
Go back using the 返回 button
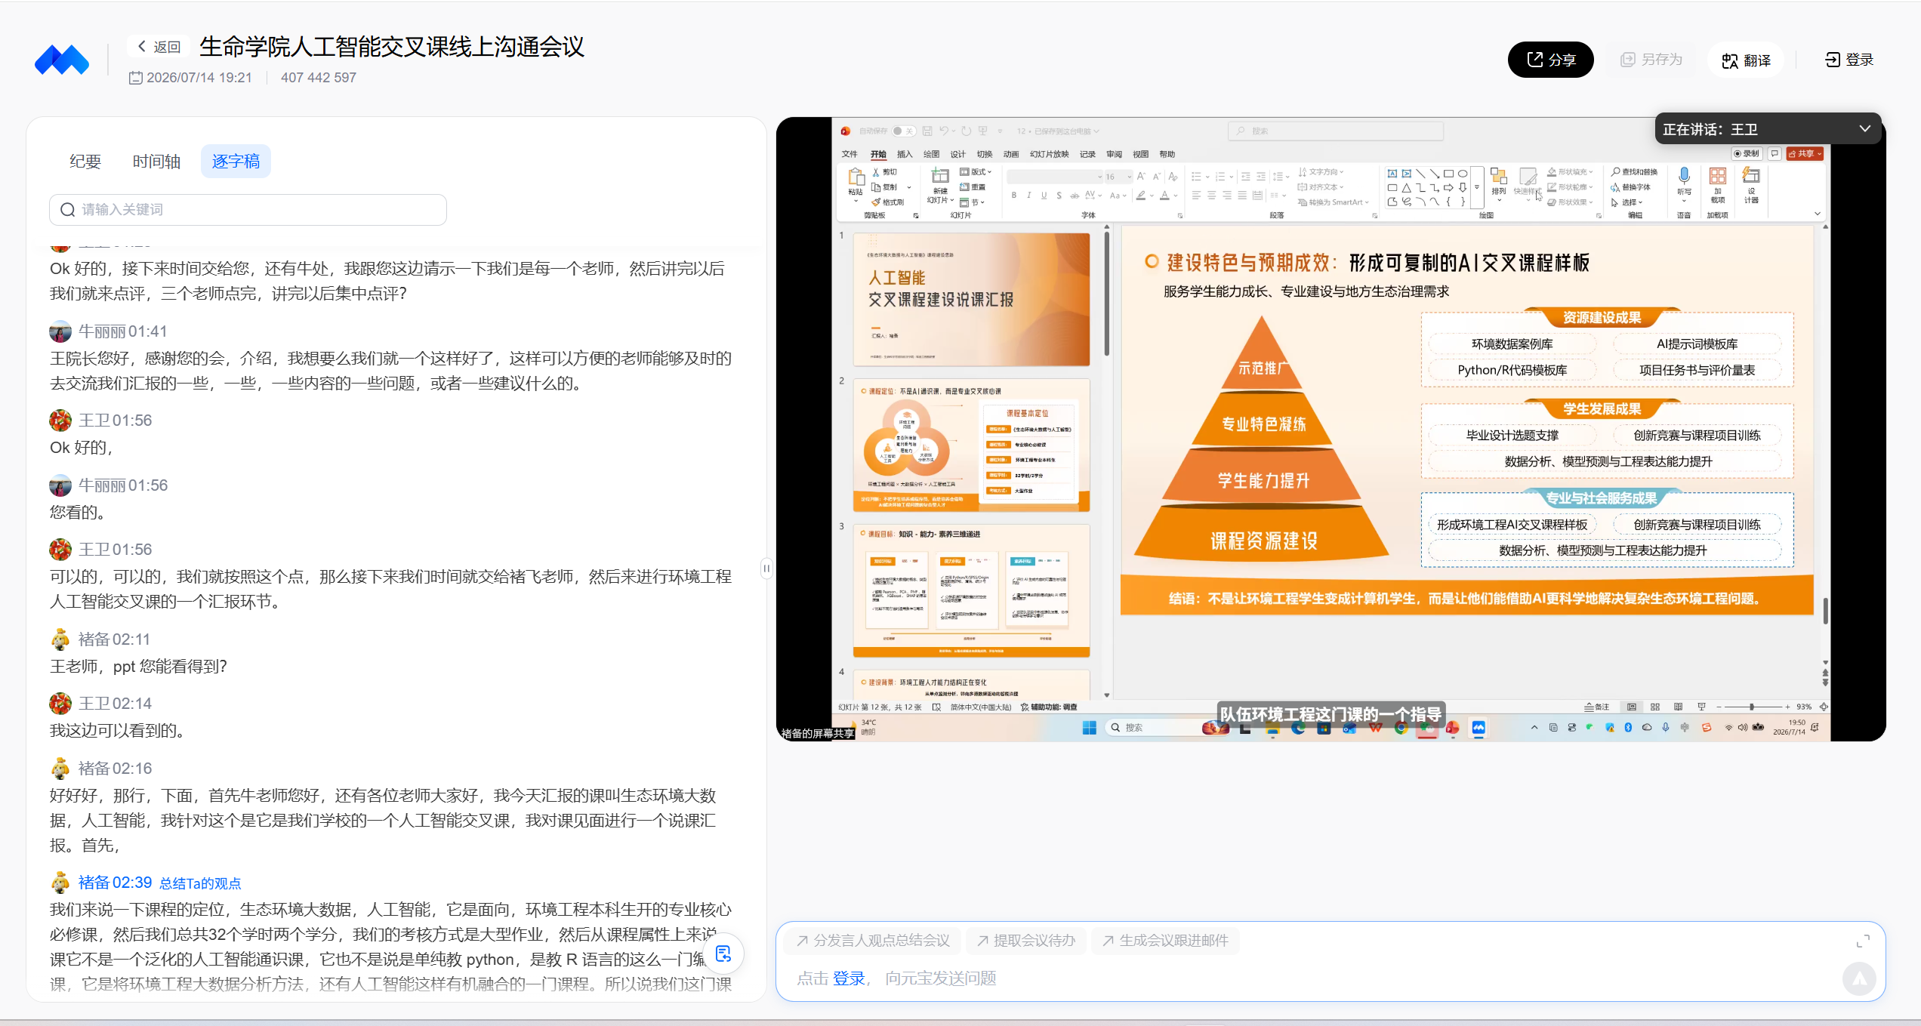point(159,47)
